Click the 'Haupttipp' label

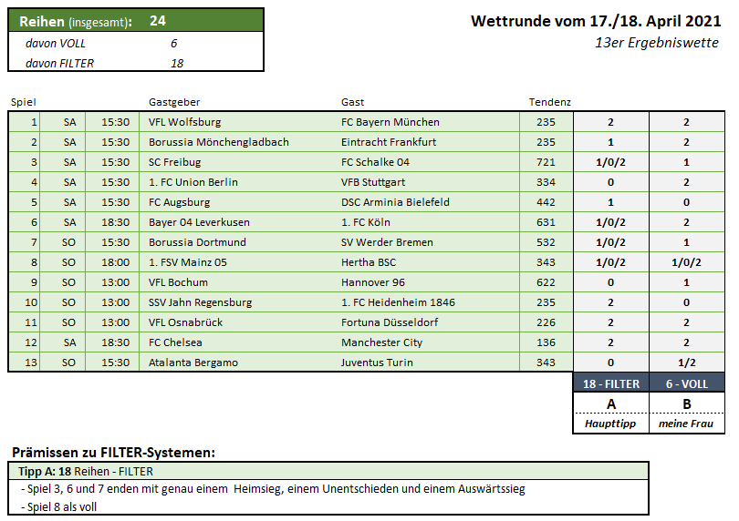point(610,424)
